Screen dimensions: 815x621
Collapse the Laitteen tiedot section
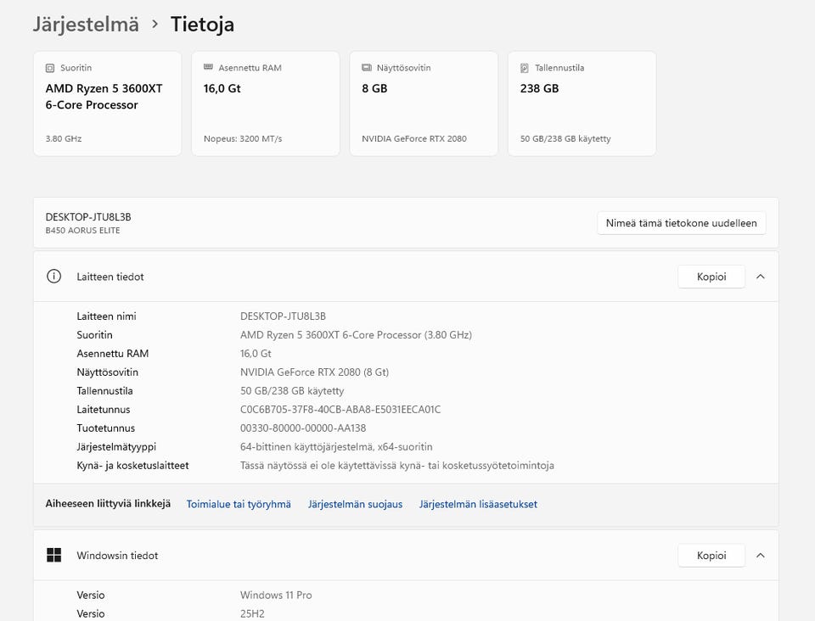click(x=761, y=277)
